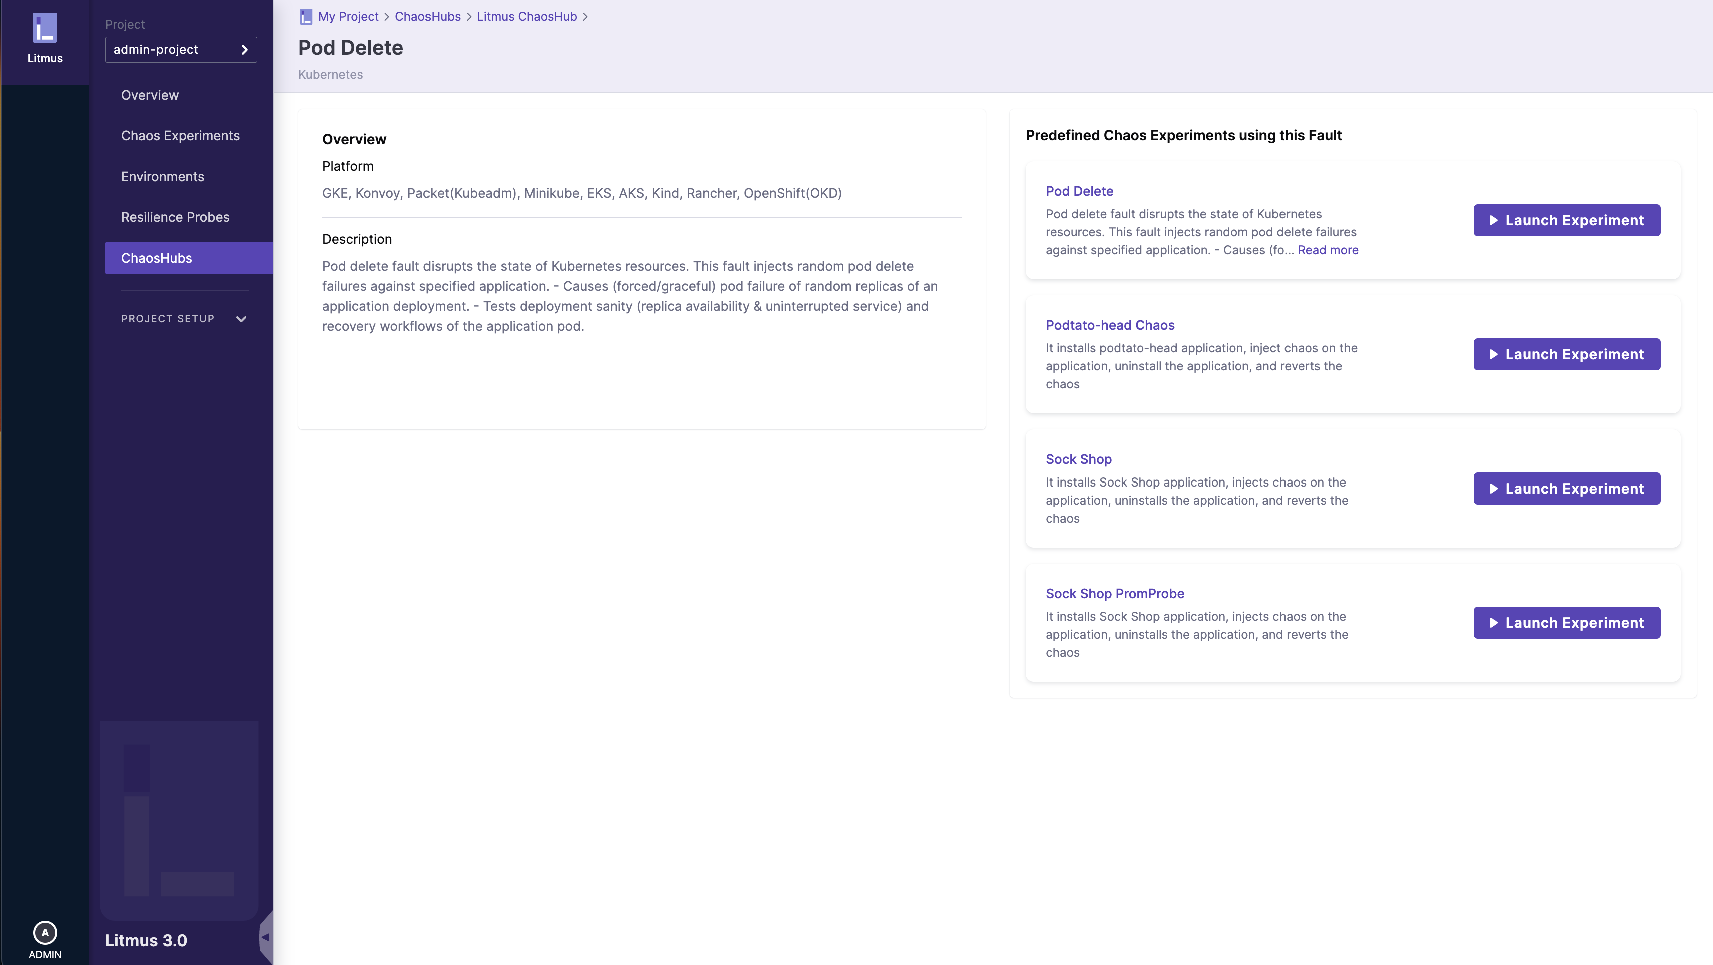Open the ADMIN user avatar
This screenshot has height=965, width=1713.
45,932
